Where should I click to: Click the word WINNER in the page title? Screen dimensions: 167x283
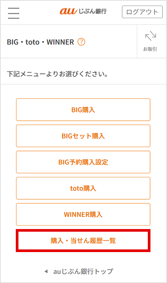pos(60,42)
